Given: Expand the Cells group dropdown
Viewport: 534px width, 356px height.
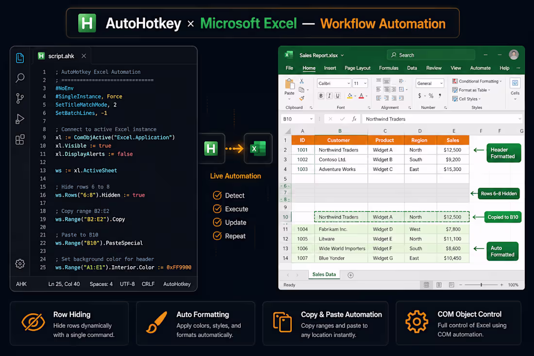Looking at the screenshot, I should pos(515,99).
